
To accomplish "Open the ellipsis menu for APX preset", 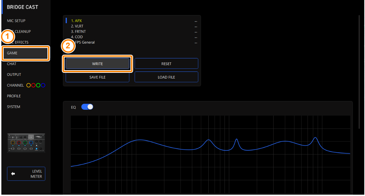I will coord(196,21).
